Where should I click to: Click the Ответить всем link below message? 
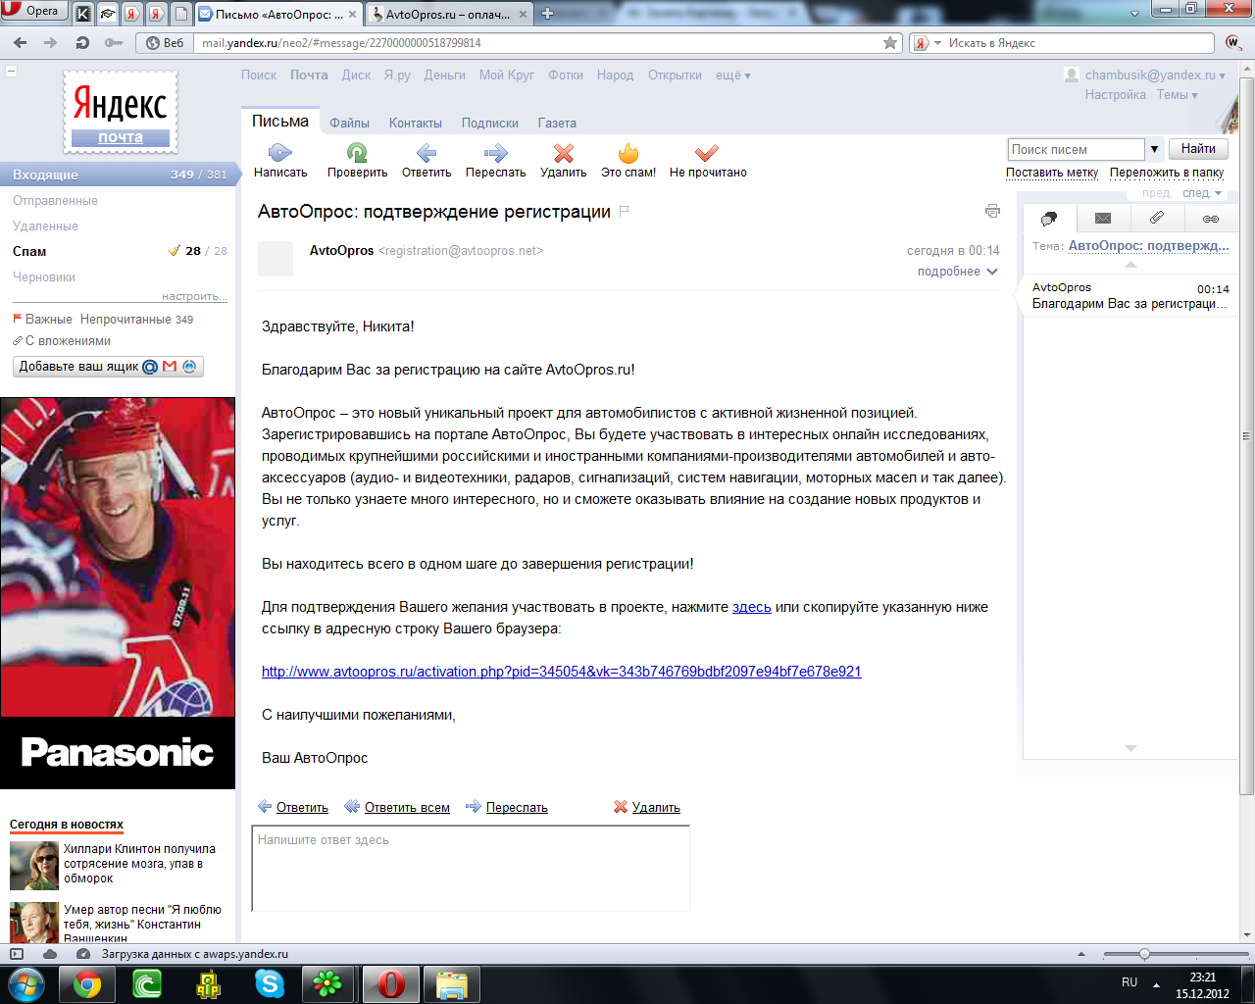(x=407, y=808)
